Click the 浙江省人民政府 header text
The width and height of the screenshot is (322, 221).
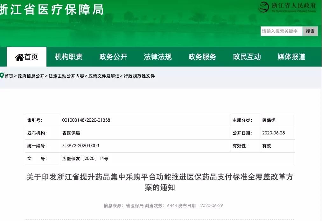coord(293,6)
